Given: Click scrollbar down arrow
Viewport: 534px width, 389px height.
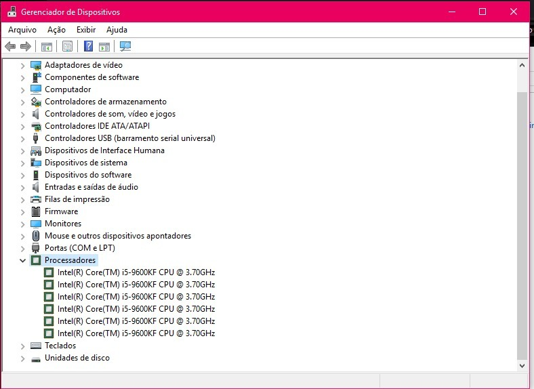Looking at the screenshot, I should (522, 365).
